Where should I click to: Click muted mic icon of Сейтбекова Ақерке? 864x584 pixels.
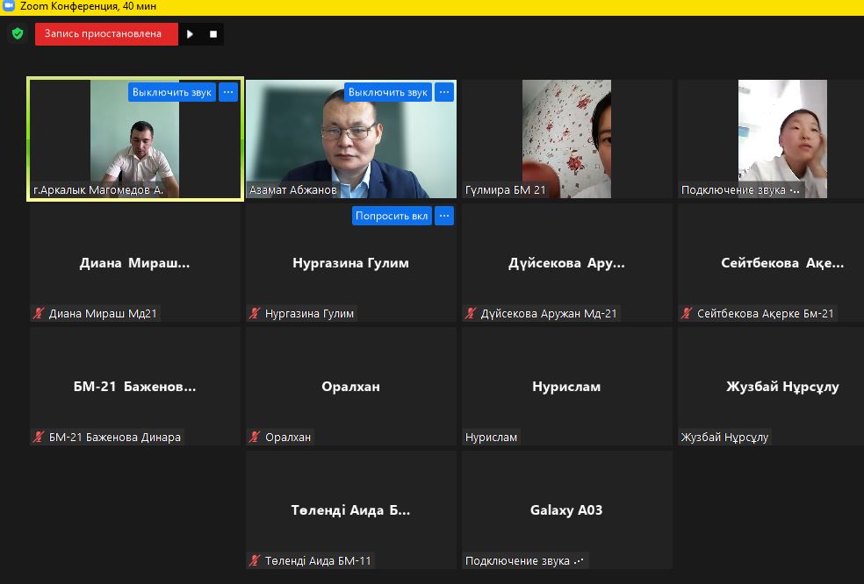[687, 313]
